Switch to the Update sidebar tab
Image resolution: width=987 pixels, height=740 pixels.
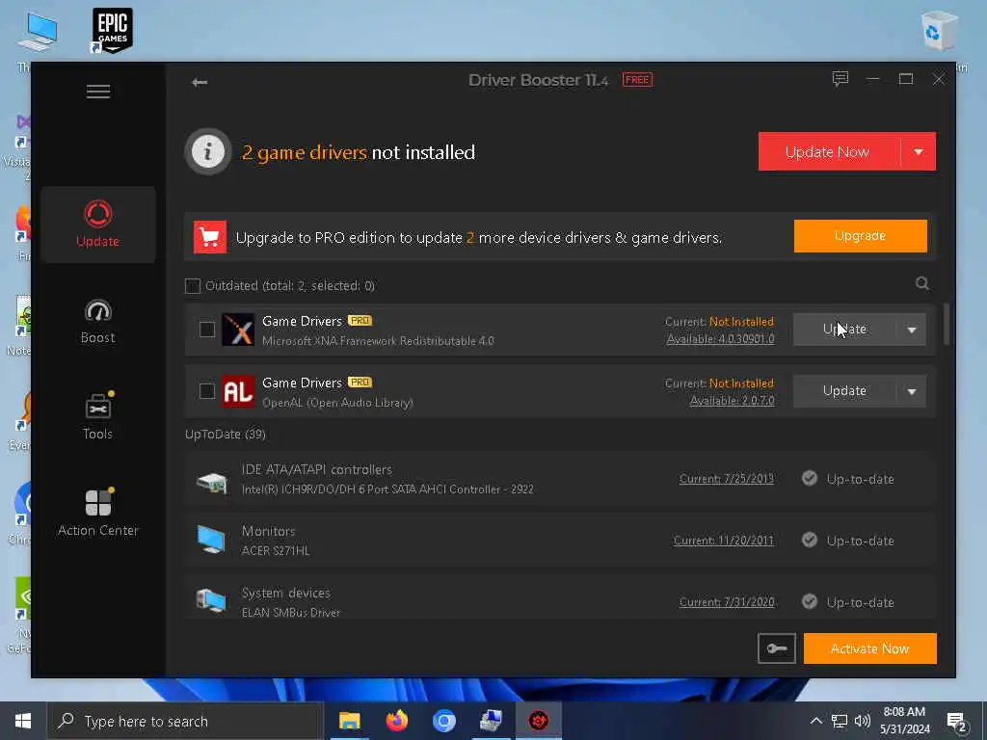pyautogui.click(x=98, y=225)
